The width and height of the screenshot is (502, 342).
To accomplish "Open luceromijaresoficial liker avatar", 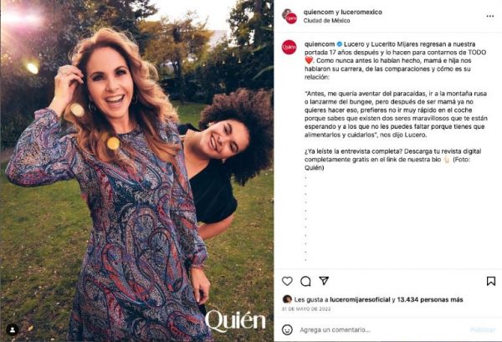I will pos(287,299).
